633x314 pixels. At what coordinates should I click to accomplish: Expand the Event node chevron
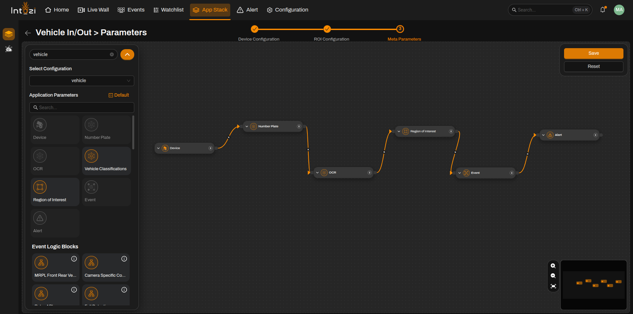point(459,173)
